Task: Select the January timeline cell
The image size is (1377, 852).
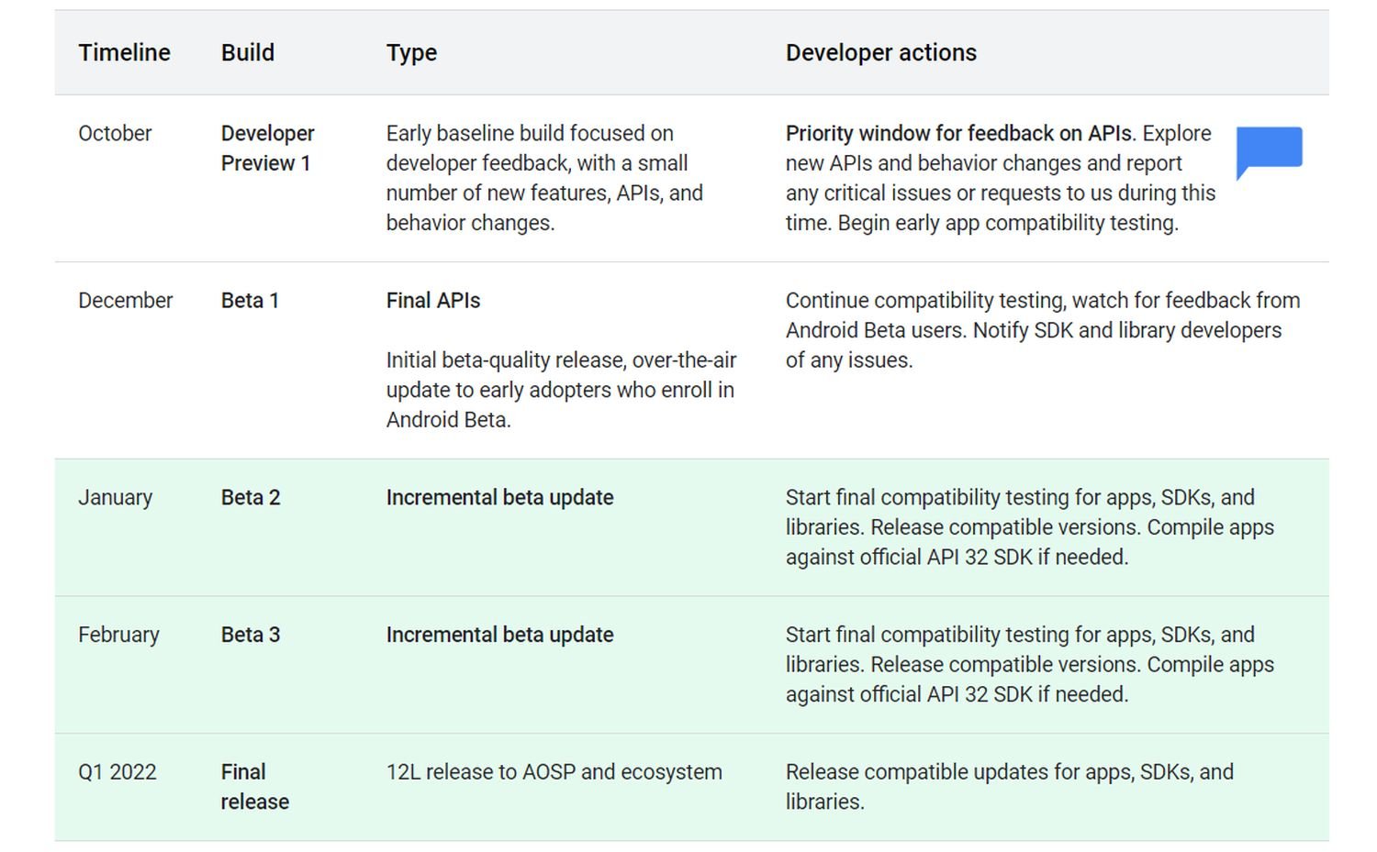Action: point(115,498)
